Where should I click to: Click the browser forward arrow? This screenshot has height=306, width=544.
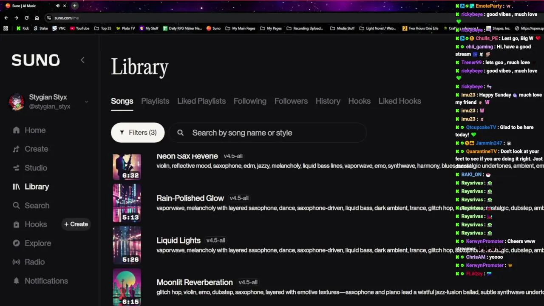(x=16, y=18)
